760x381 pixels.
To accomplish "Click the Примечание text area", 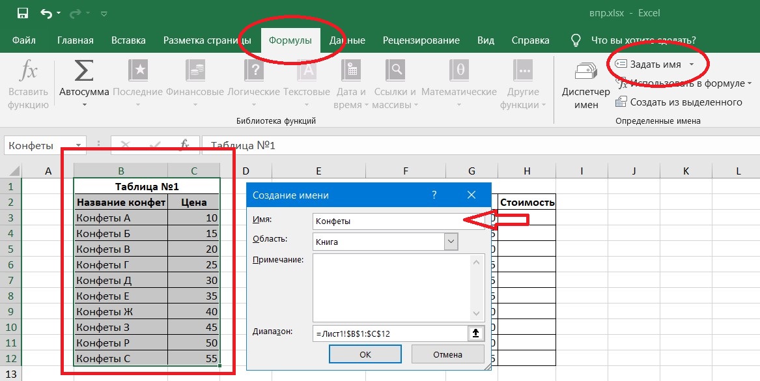I will click(x=391, y=287).
